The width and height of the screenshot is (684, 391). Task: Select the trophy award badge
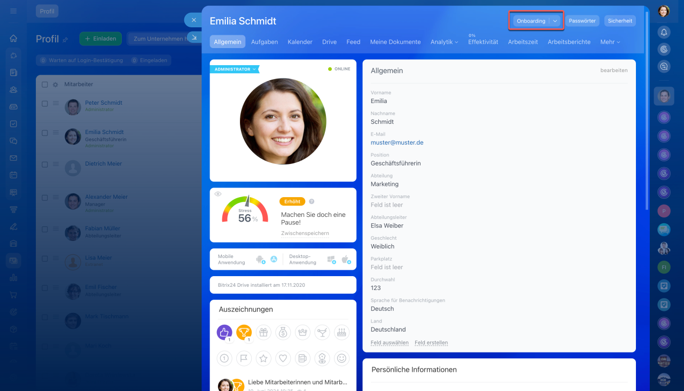(244, 332)
